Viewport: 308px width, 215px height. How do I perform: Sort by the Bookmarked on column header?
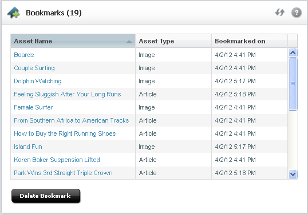[250, 41]
